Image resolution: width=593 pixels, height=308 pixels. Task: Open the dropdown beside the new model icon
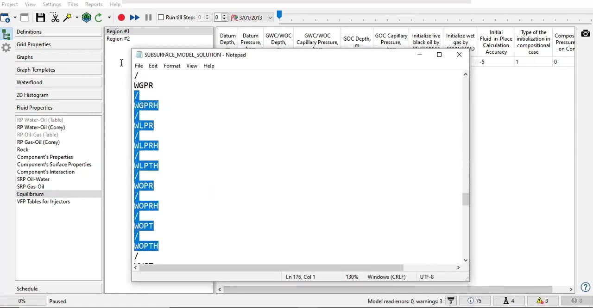click(x=14, y=18)
